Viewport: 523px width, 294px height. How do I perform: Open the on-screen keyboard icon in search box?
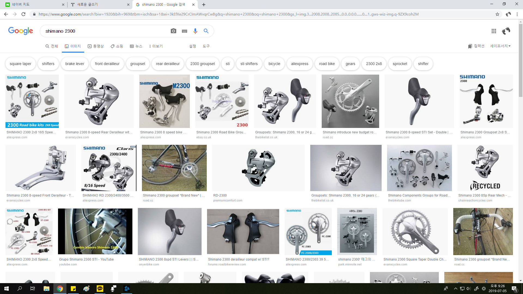(x=184, y=31)
